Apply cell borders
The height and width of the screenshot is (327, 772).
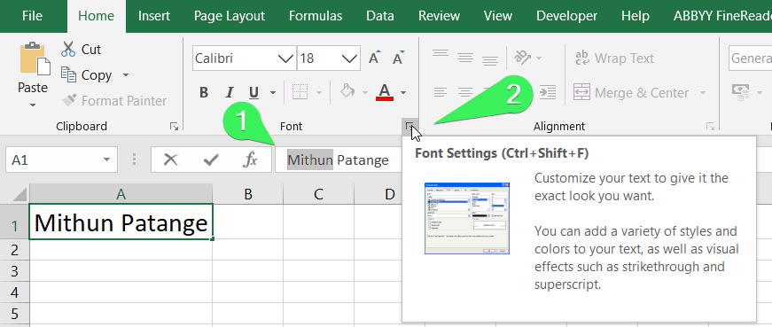coord(300,92)
